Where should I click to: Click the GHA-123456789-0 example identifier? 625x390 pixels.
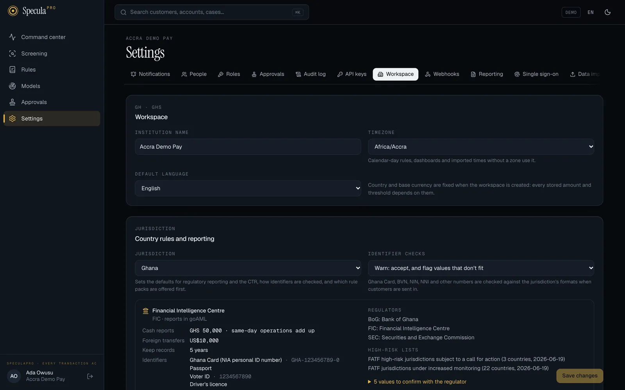[315, 360]
